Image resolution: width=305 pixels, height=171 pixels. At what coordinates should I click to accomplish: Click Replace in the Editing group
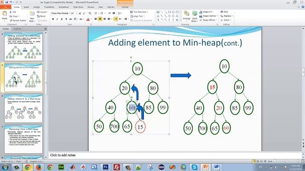pyautogui.click(x=227, y=16)
